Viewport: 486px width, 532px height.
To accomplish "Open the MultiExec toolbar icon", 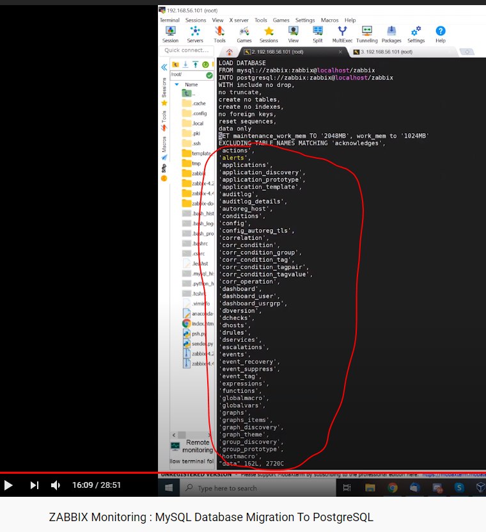I will pos(342,35).
